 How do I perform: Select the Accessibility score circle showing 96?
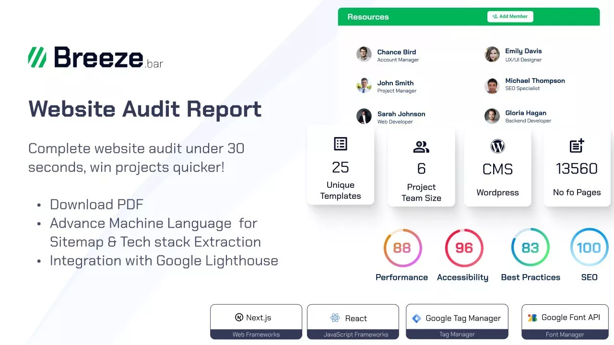pos(464,248)
